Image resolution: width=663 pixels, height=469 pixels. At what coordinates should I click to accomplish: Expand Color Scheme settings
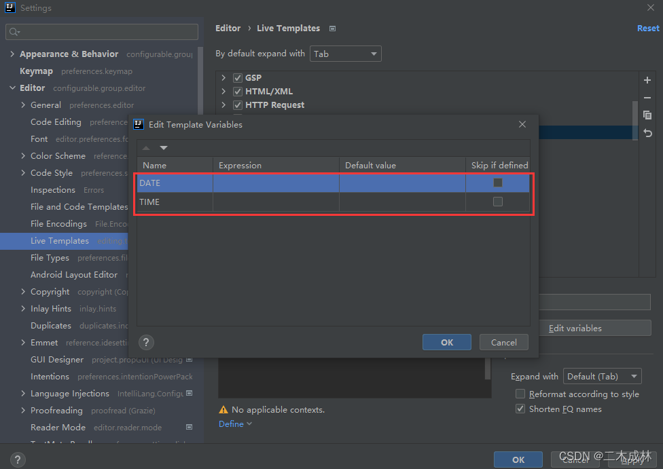pyautogui.click(x=23, y=156)
